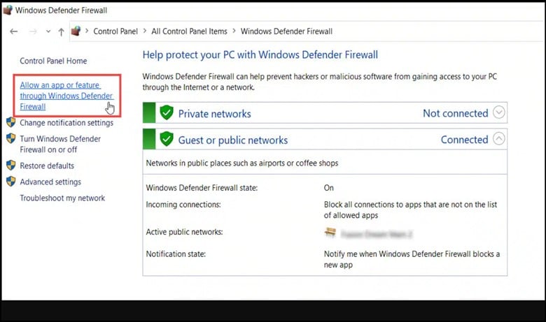546x322 pixels.
Task: Click the bench network icon for active public network
Action: [x=330, y=232]
